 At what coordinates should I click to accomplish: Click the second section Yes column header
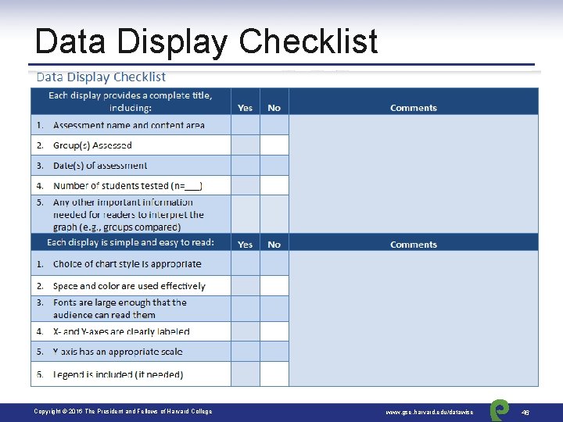pyautogui.click(x=246, y=245)
